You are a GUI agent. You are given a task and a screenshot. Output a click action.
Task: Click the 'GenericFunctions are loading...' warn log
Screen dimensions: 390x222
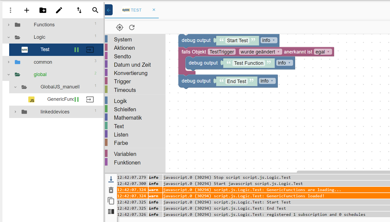(253, 190)
